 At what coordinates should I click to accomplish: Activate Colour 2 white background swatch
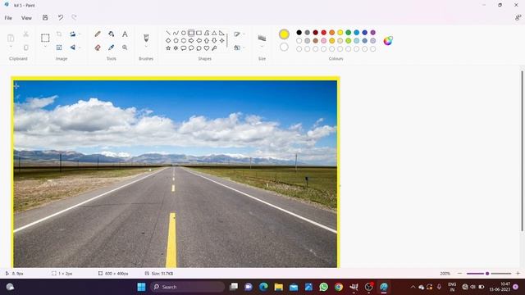tap(284, 48)
